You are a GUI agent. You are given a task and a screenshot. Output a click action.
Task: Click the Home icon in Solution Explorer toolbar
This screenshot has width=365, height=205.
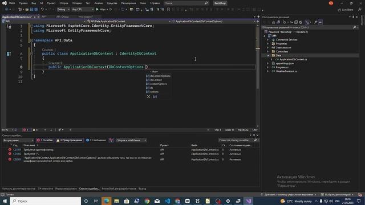pyautogui.click(x=274, y=22)
